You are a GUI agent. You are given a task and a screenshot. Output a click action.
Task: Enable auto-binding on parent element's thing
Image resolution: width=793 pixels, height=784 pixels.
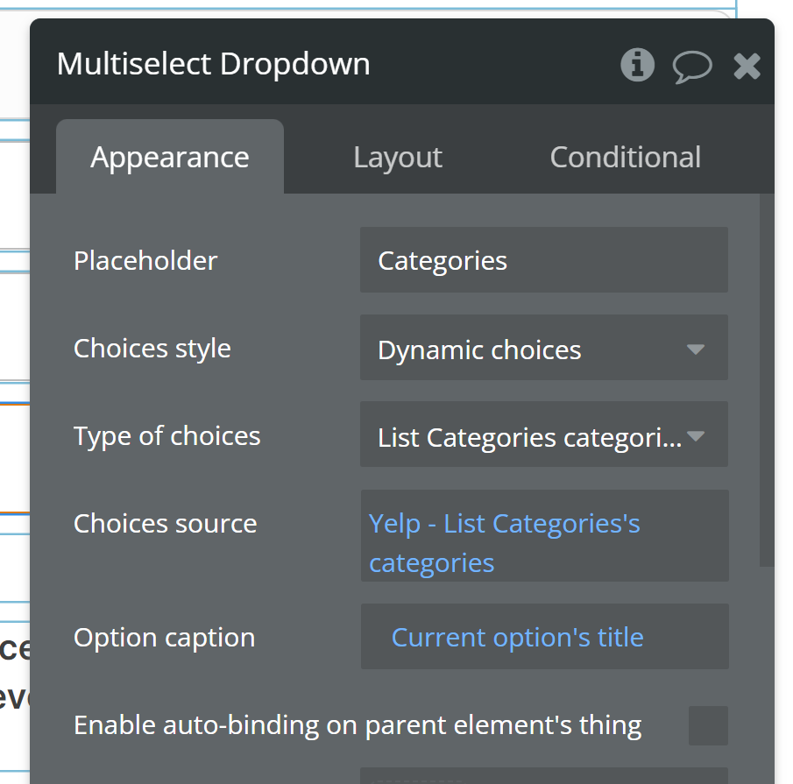[708, 725]
